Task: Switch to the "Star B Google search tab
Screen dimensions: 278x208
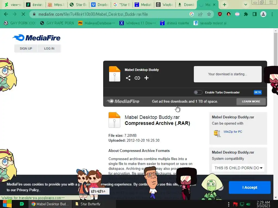Action: 121,5
